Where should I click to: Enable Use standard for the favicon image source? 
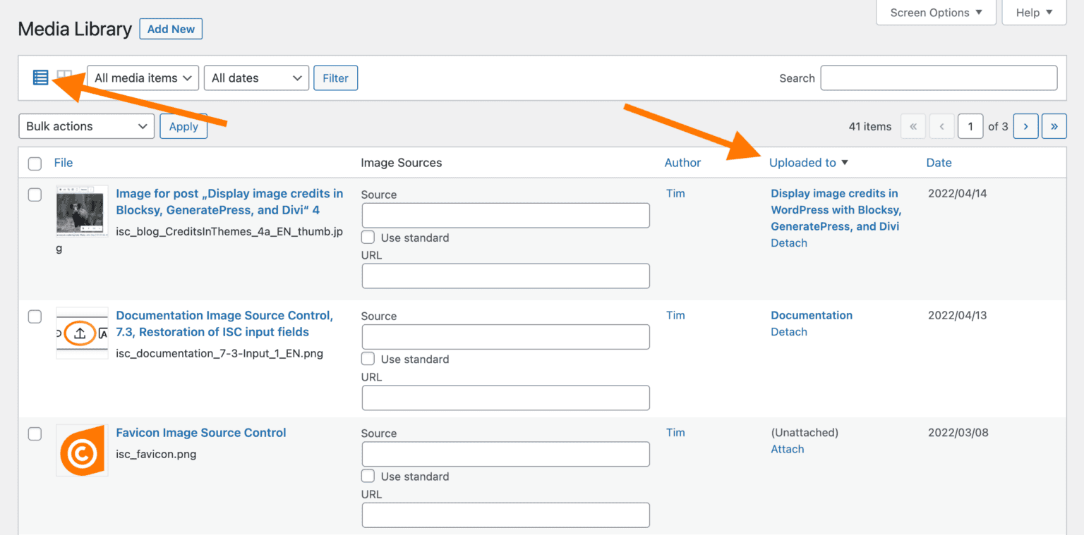click(368, 476)
